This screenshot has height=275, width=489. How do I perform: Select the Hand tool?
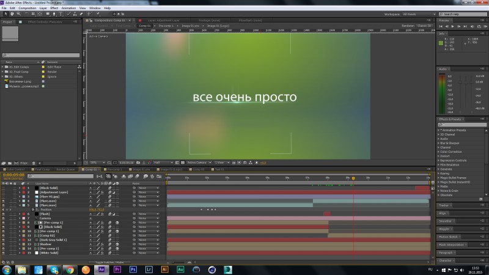12,14
